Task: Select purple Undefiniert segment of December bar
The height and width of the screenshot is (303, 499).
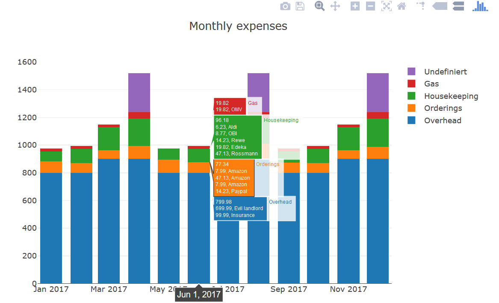Action: point(378,93)
